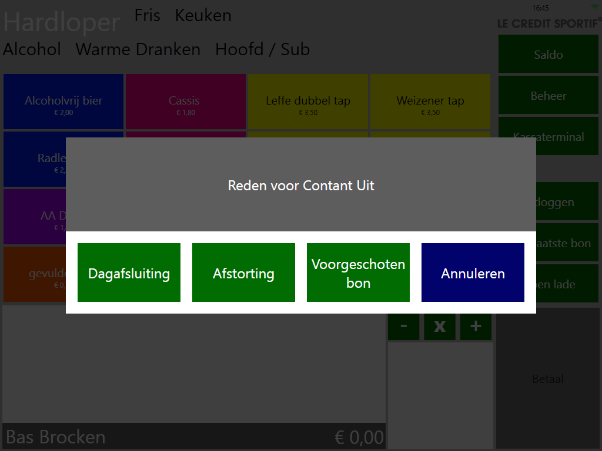Image resolution: width=602 pixels, height=451 pixels.
Task: Click the Bas Brocken cashier name
Action: [56, 437]
